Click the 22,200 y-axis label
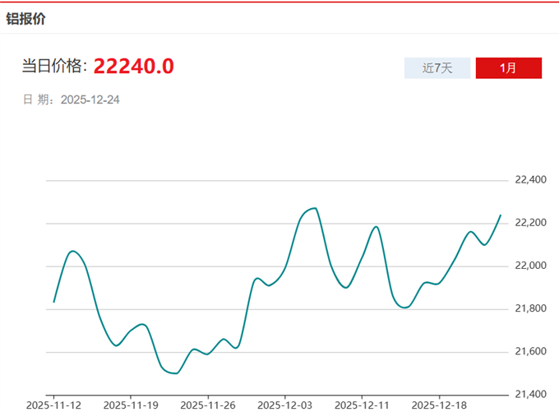This screenshot has height=412, width=559. coord(530,223)
